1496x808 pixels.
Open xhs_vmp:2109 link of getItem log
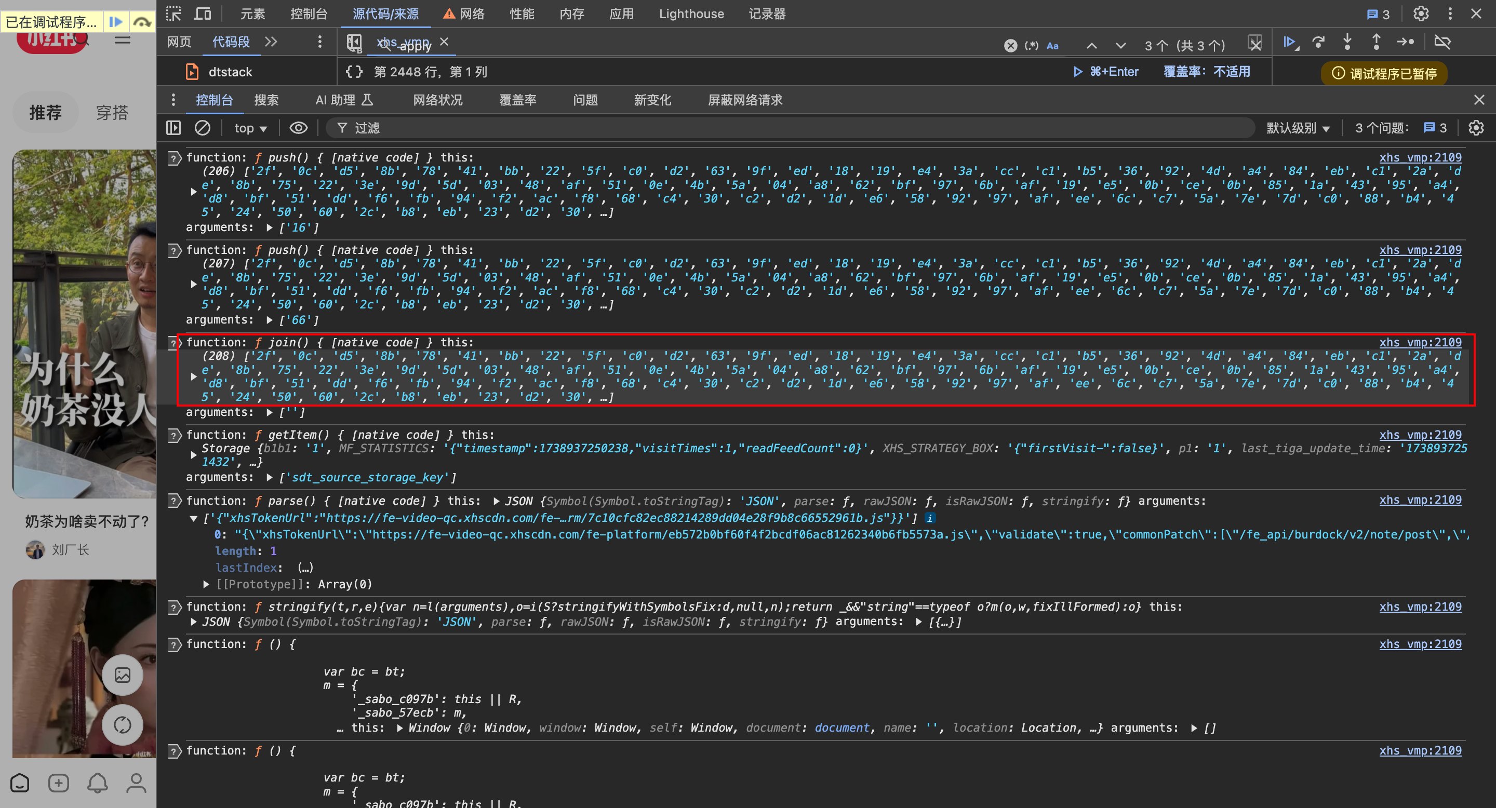point(1420,435)
